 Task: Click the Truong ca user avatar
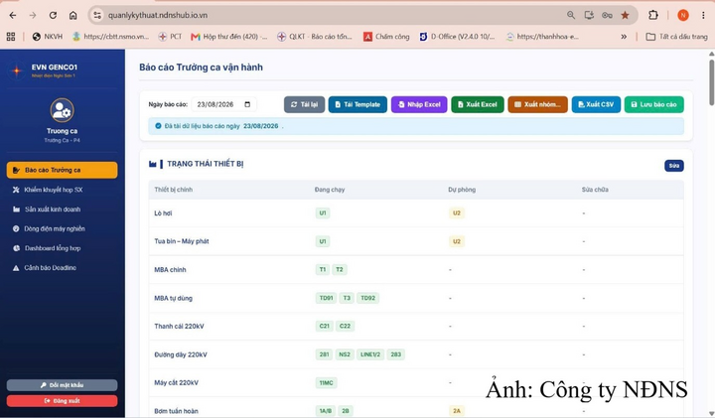[x=62, y=110]
